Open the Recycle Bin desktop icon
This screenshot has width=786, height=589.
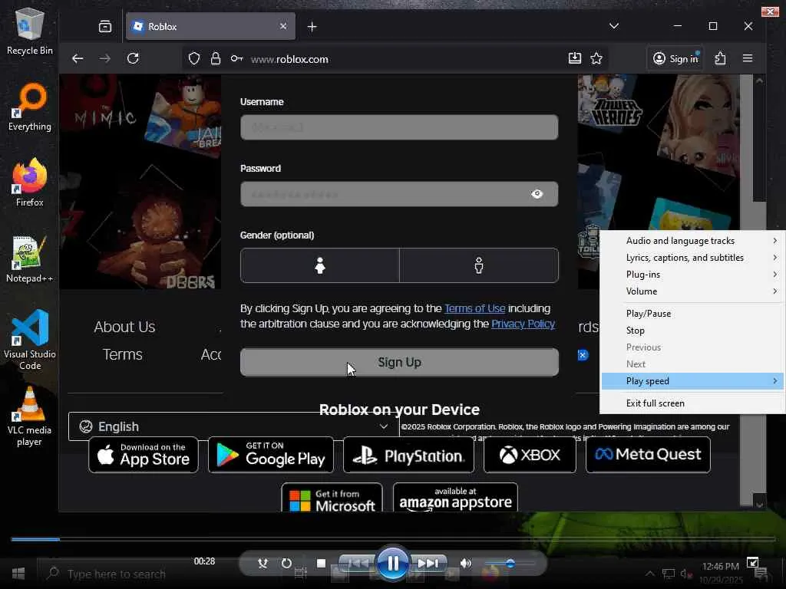30,31
